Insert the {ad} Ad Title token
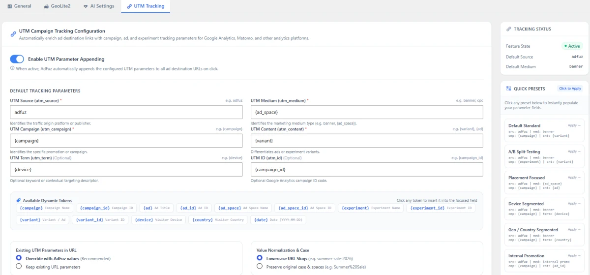The height and width of the screenshot is (275, 590). coord(156,208)
